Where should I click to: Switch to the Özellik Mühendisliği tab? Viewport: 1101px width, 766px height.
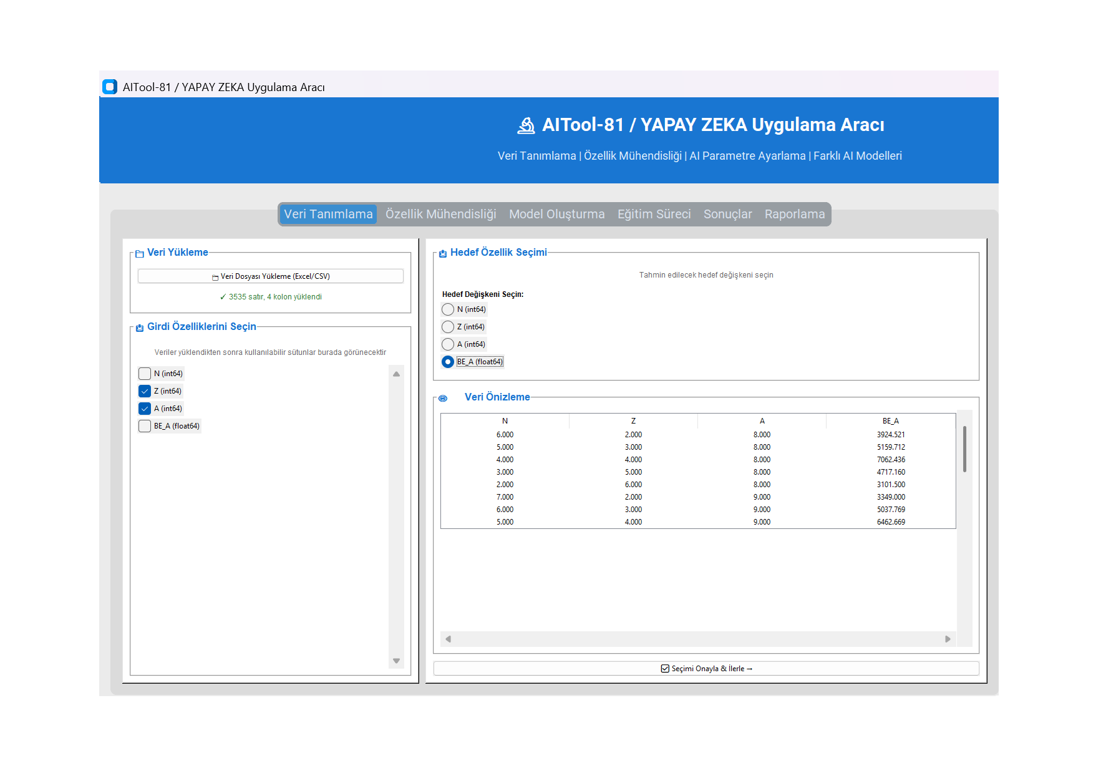(x=441, y=214)
